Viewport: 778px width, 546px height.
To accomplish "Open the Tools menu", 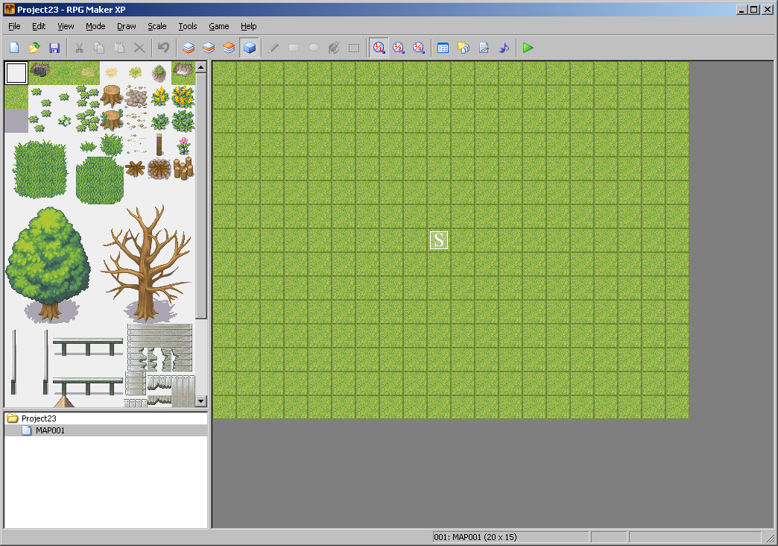I will 188,26.
